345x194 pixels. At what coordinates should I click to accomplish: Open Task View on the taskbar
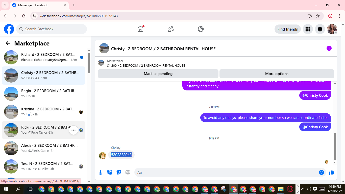click(30, 189)
